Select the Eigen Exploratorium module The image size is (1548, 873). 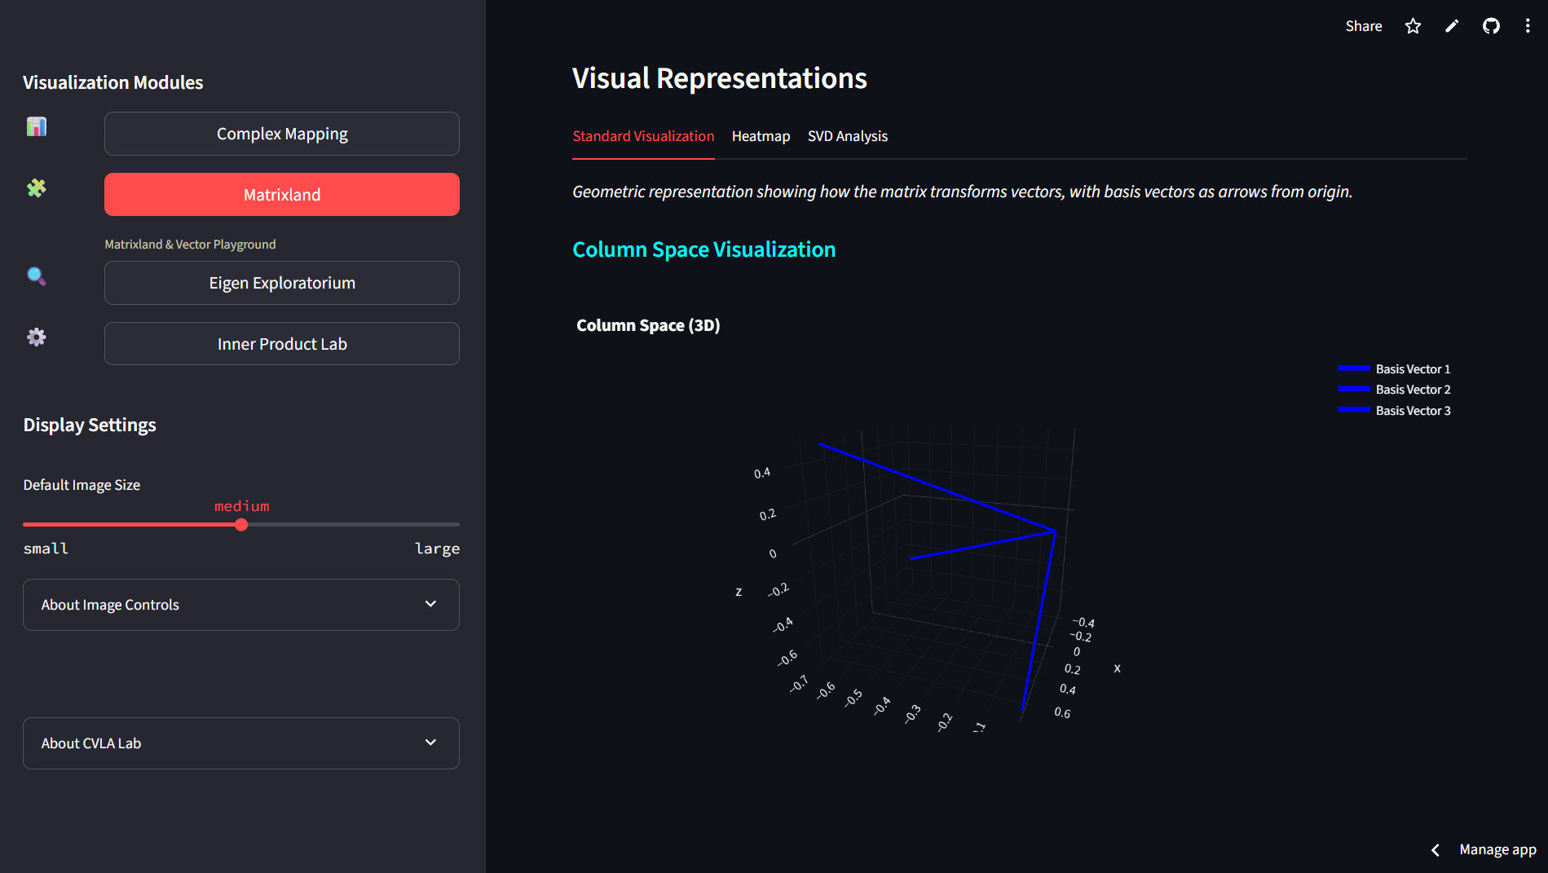point(281,282)
